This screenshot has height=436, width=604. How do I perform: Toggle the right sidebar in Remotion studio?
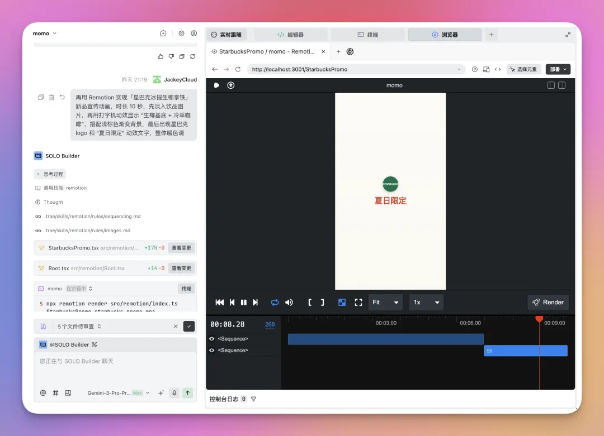tap(562, 85)
